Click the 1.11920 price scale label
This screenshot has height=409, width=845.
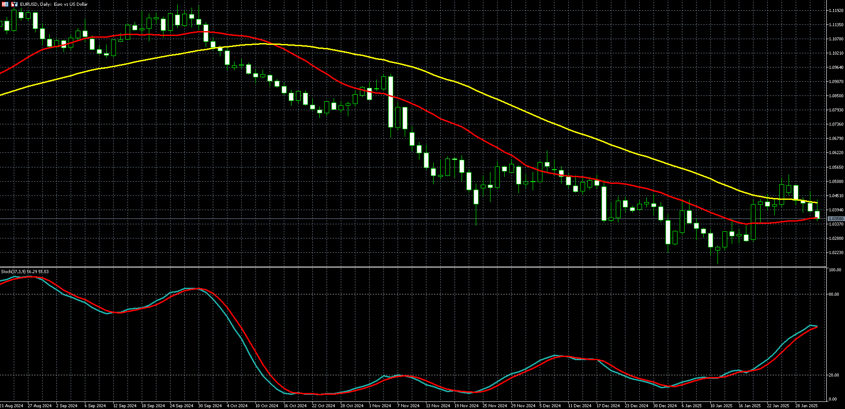[x=836, y=11]
